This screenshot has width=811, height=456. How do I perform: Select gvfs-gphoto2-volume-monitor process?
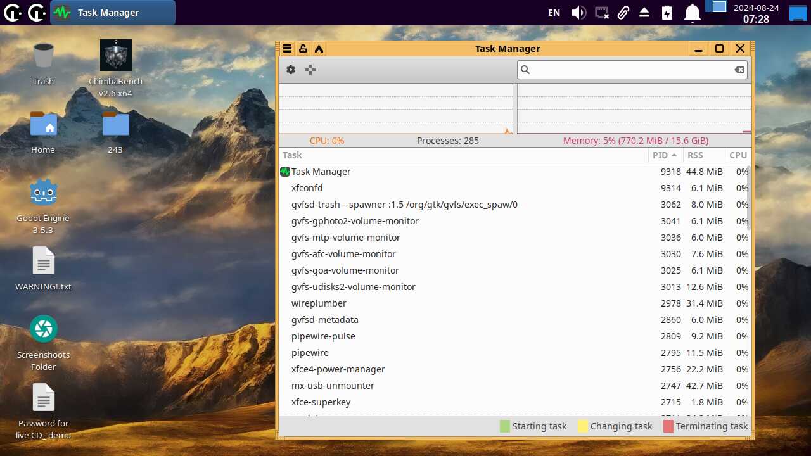click(x=514, y=221)
